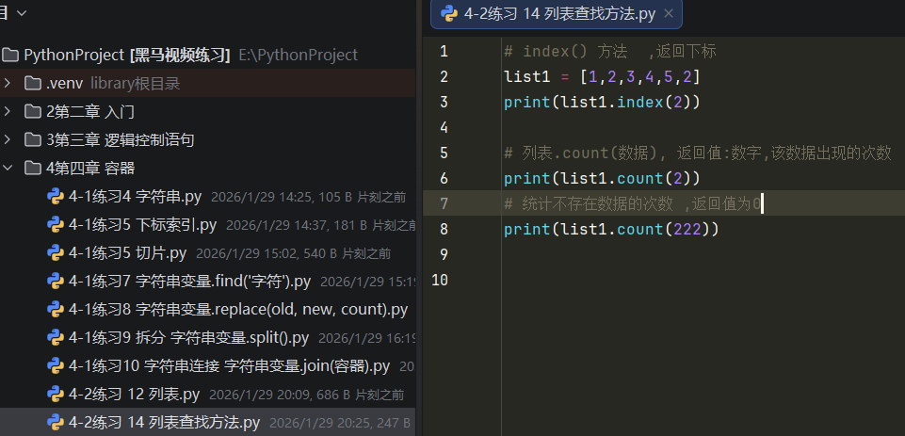905x436 pixels.
Task: Click Python icon of 4-1练习5 下标索引.py
Action: pyautogui.click(x=55, y=225)
